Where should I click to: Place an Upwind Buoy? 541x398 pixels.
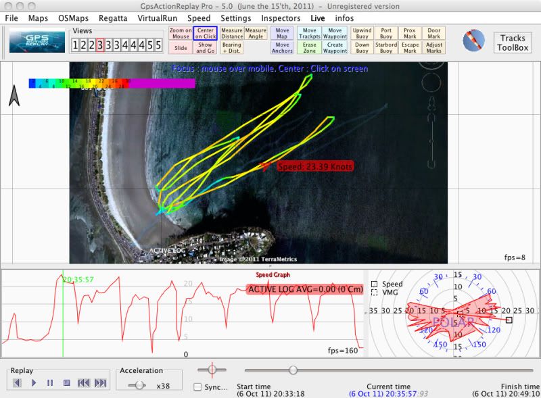click(x=362, y=34)
